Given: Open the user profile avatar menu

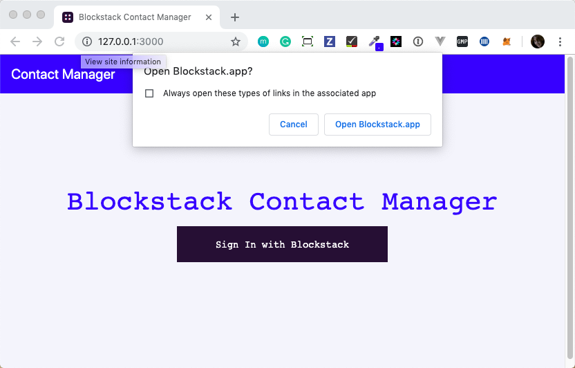Looking at the screenshot, I should pyautogui.click(x=538, y=42).
